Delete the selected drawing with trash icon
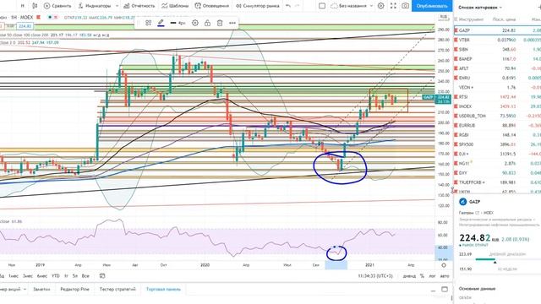The height and width of the screenshot is (304, 541). click(220, 23)
